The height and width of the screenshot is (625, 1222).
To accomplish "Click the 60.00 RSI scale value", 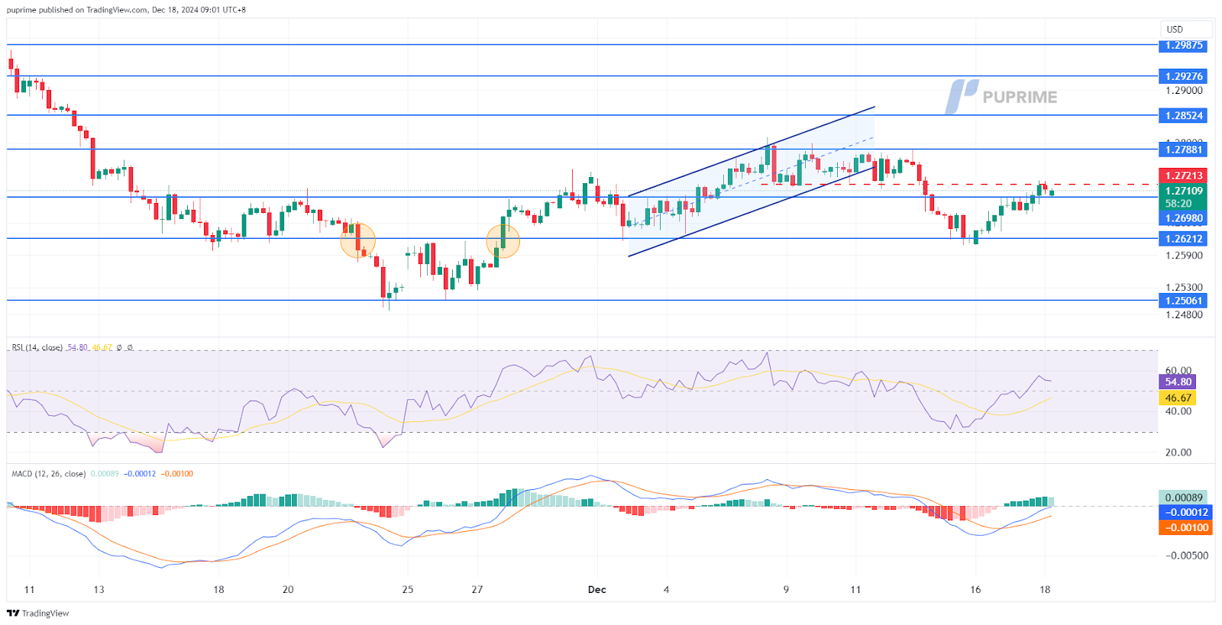I will [x=1178, y=370].
